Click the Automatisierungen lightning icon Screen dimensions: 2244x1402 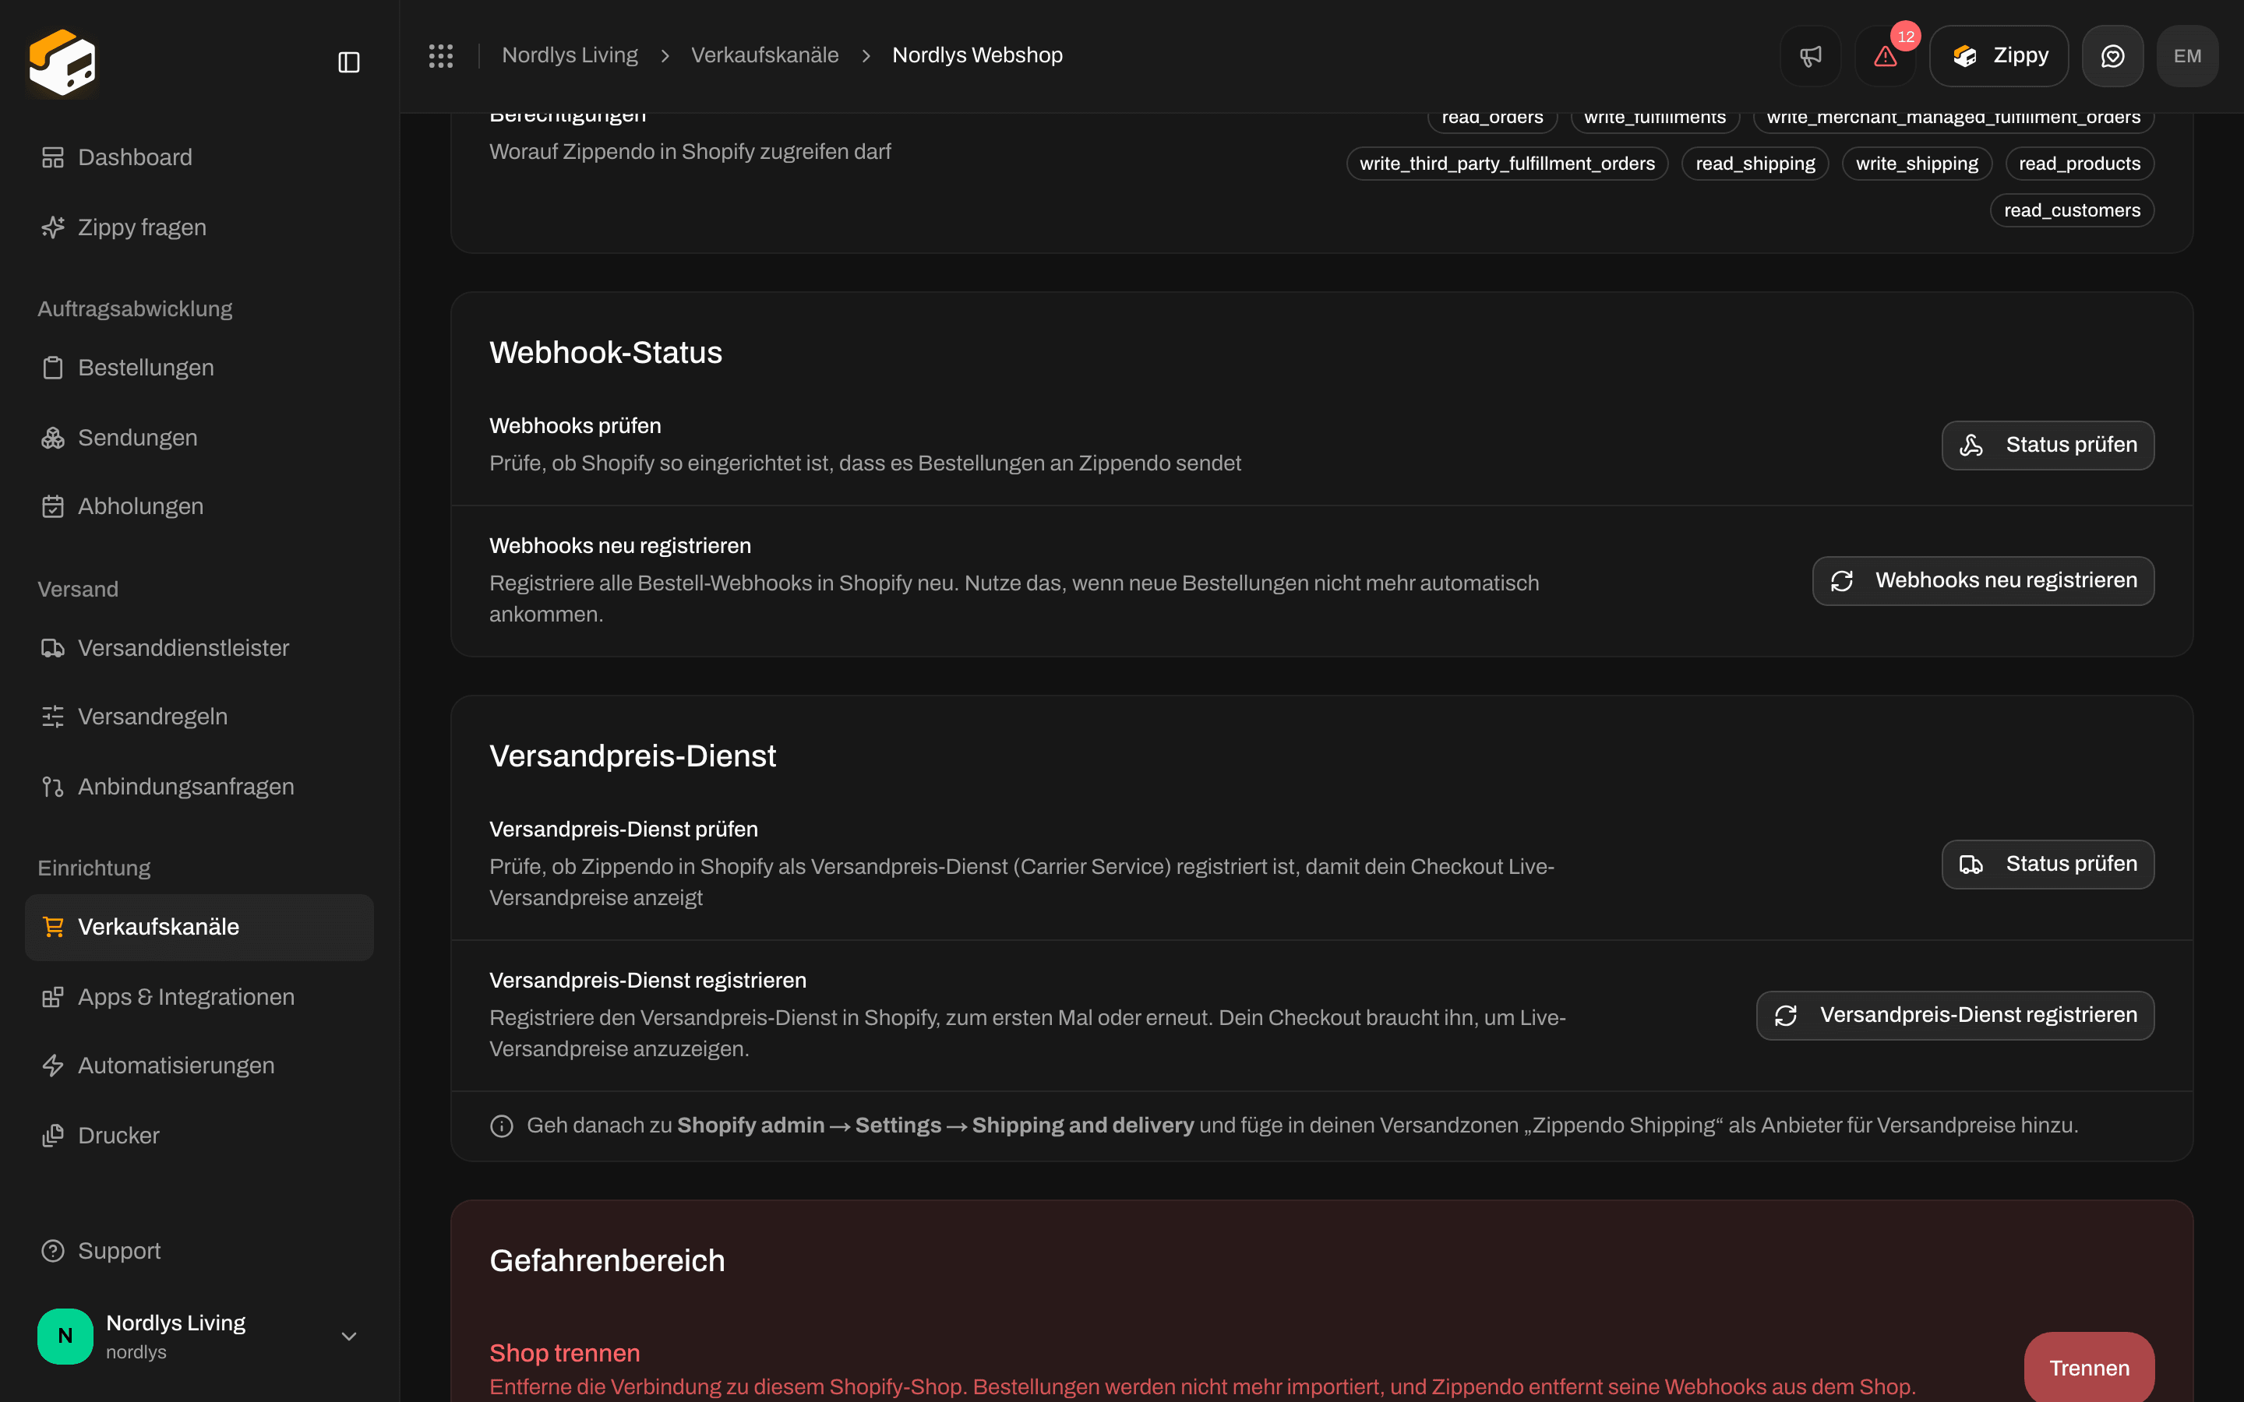pos(53,1066)
